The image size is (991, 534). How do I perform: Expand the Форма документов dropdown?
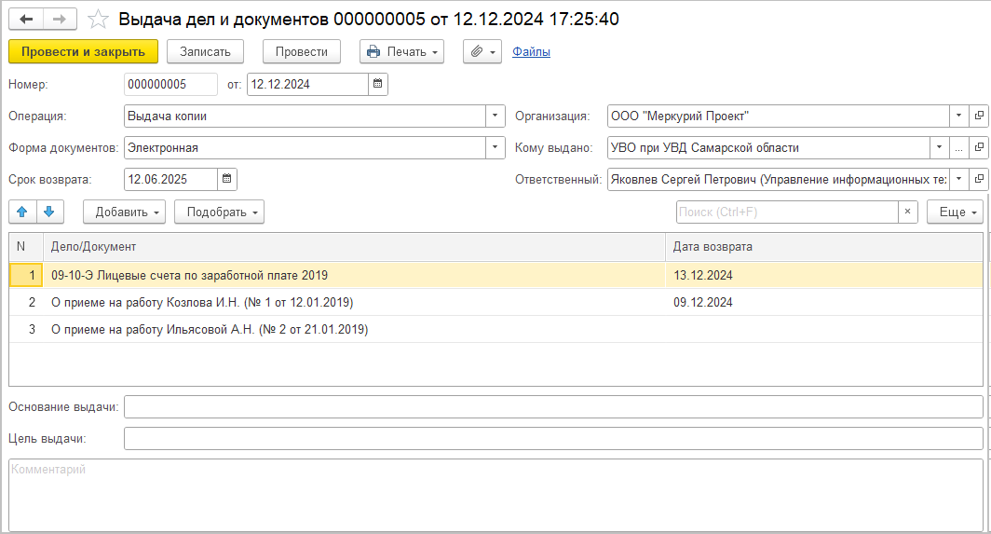tap(495, 147)
